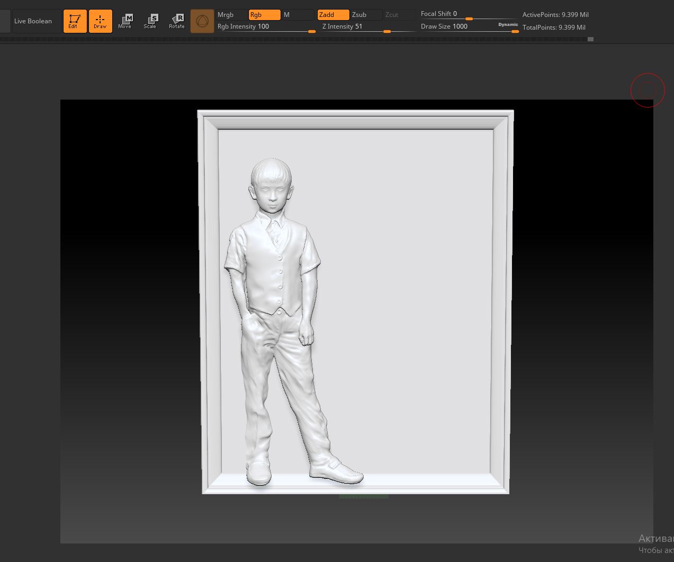This screenshot has width=674, height=562.
Task: Click the Zcut mode button
Action: (399, 15)
